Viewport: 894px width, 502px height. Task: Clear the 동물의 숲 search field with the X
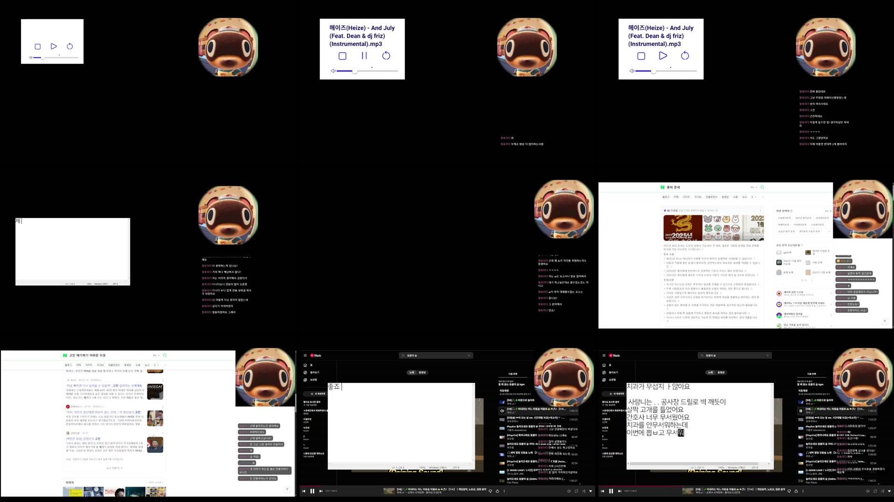[x=469, y=355]
